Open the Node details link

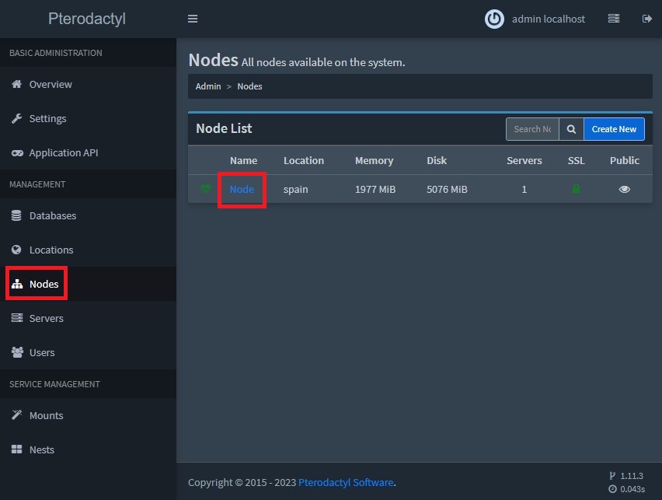[x=242, y=188]
